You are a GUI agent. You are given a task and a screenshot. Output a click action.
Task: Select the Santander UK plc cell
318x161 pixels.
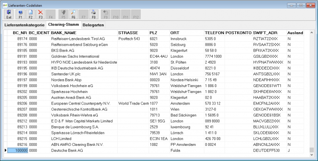84,74
